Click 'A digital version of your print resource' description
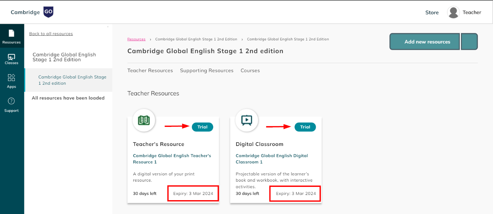 point(164,177)
